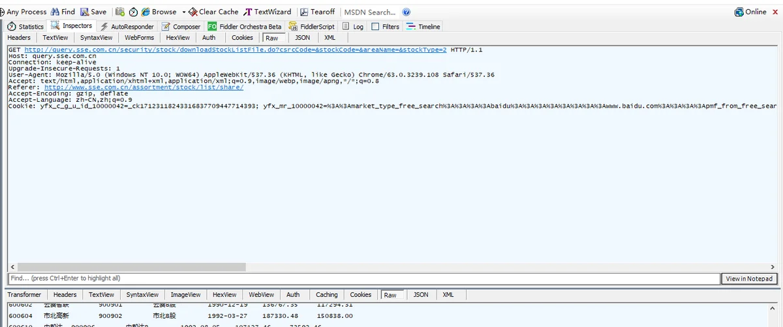Image resolution: width=783 pixels, height=327 pixels.
Task: Select request Headers inspector tab
Action: point(19,38)
